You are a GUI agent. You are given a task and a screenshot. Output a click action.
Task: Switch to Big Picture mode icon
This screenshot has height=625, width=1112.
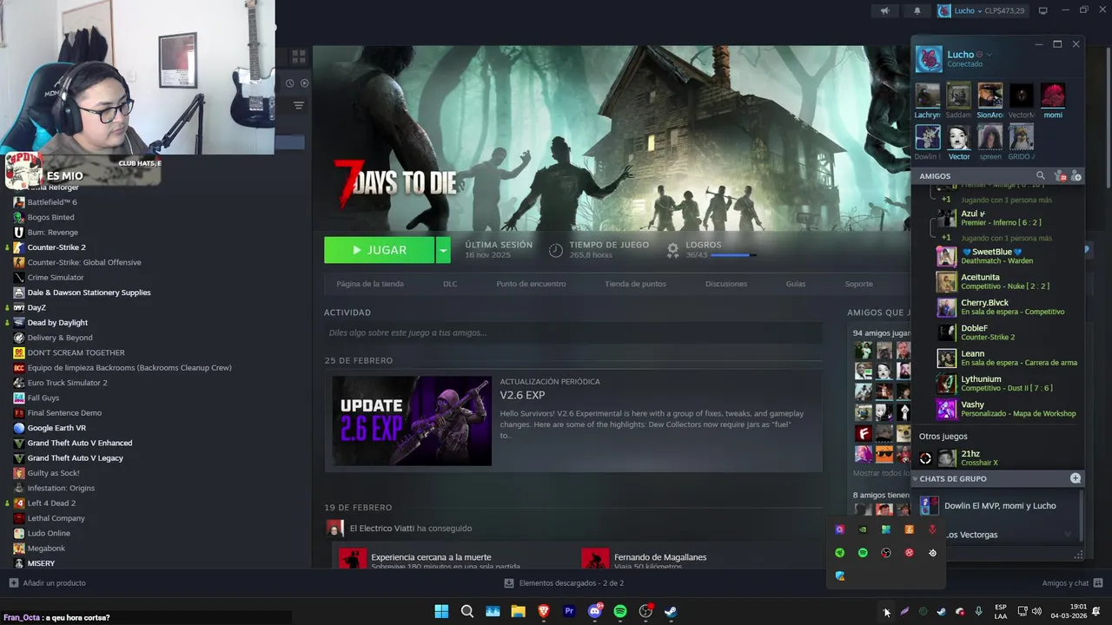(x=1043, y=10)
